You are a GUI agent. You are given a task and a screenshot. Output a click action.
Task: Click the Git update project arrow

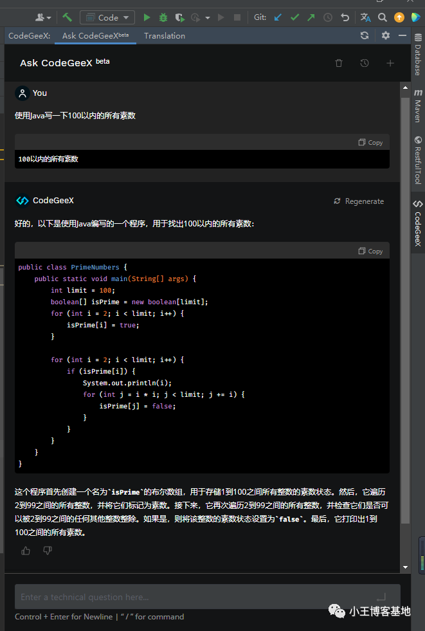pos(278,17)
